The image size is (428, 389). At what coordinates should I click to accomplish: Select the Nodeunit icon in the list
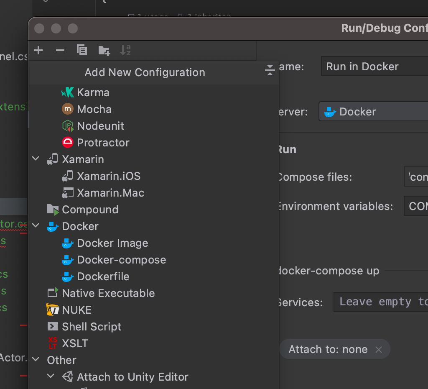tap(67, 126)
